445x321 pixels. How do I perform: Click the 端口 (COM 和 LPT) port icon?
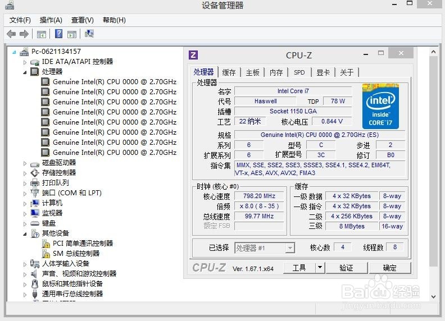(35, 193)
